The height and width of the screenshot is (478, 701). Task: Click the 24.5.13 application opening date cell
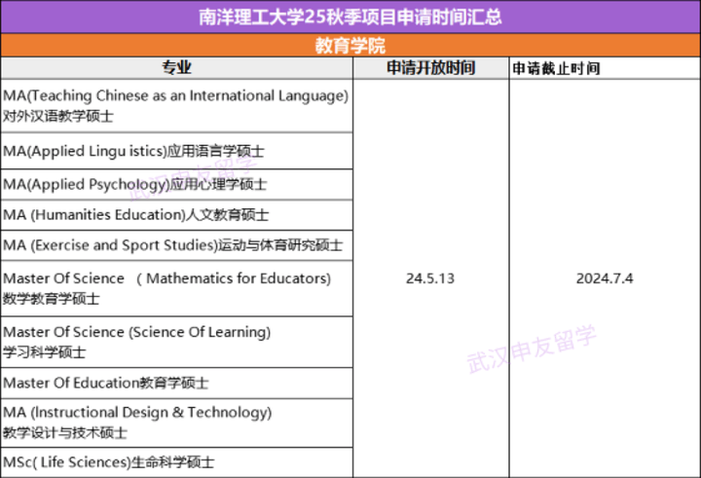coord(430,278)
